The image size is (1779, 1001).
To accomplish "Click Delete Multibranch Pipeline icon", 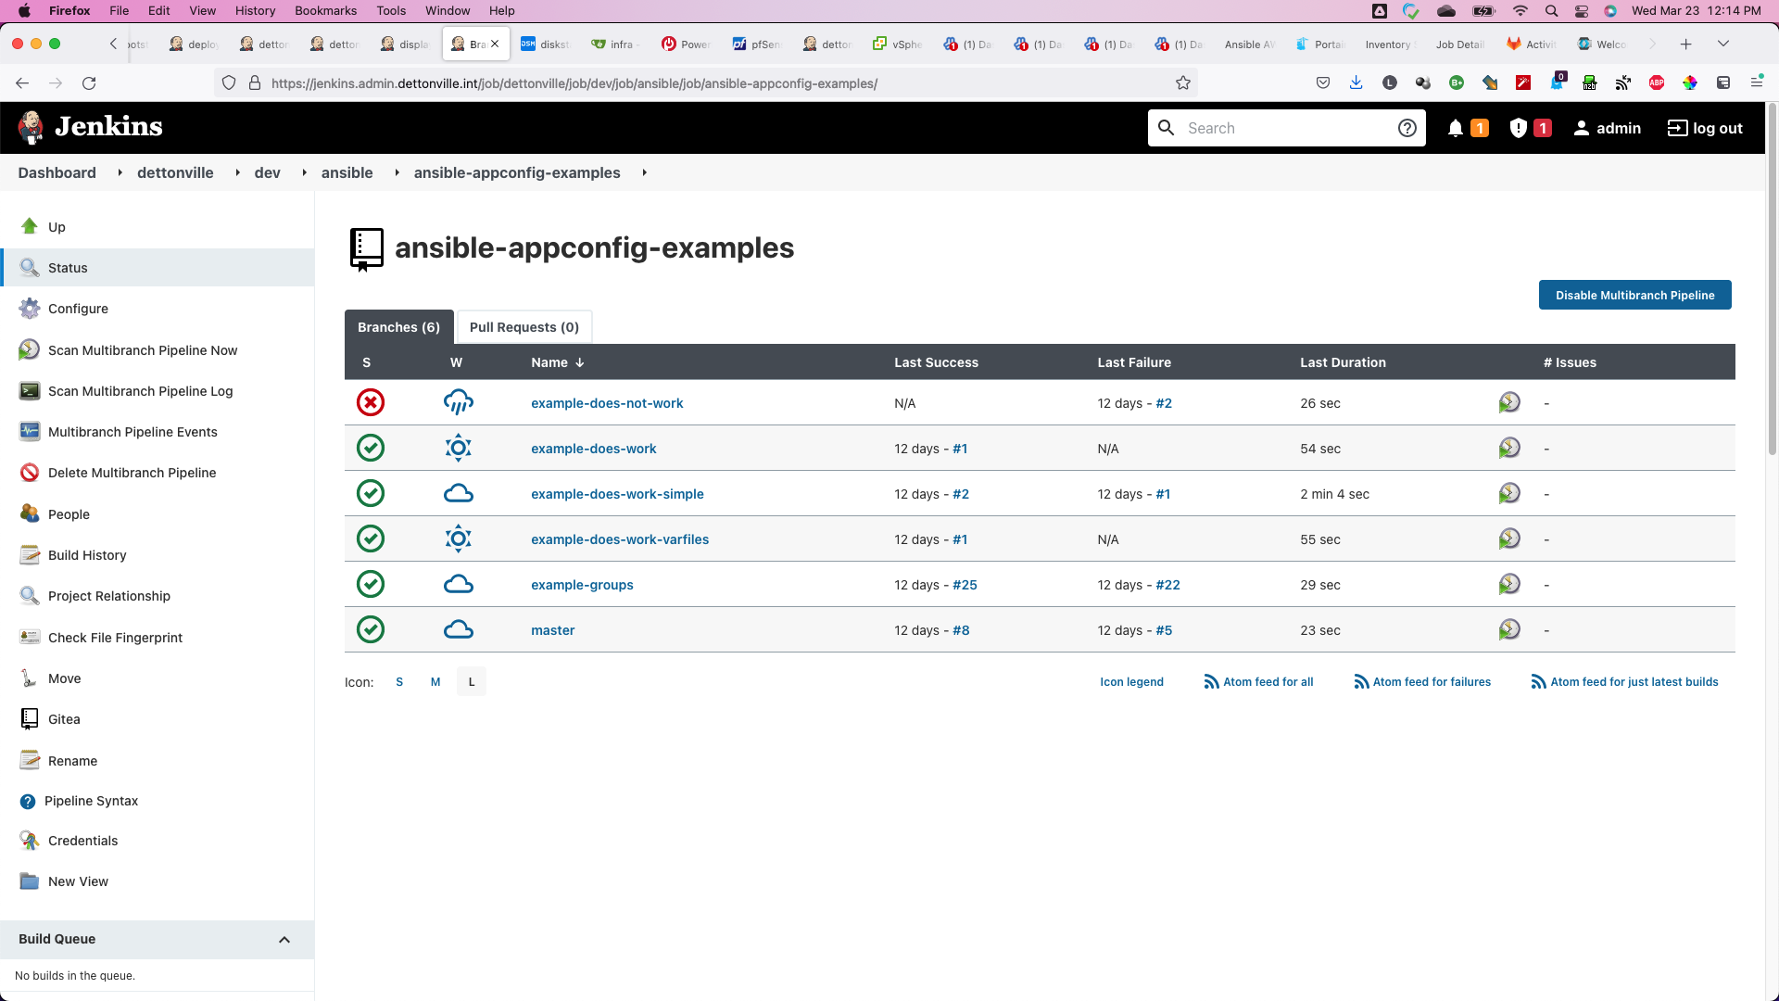I will click(29, 473).
